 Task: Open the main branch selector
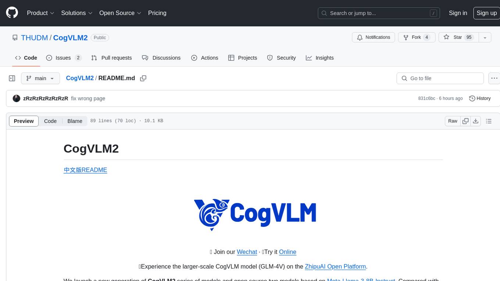40,78
